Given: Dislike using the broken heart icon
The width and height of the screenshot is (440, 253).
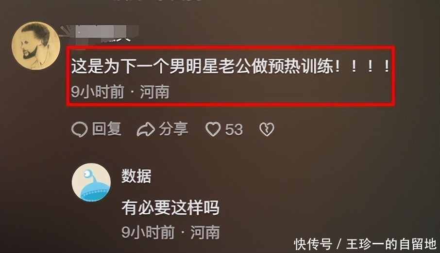Looking at the screenshot, I should click(267, 129).
